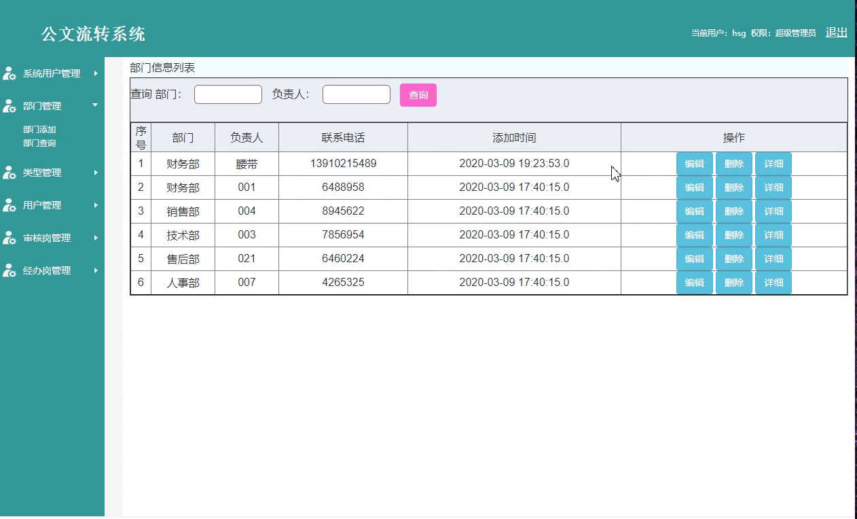Click the 部门管理 sidebar icon
Image resolution: width=857 pixels, height=519 pixels.
(10, 106)
